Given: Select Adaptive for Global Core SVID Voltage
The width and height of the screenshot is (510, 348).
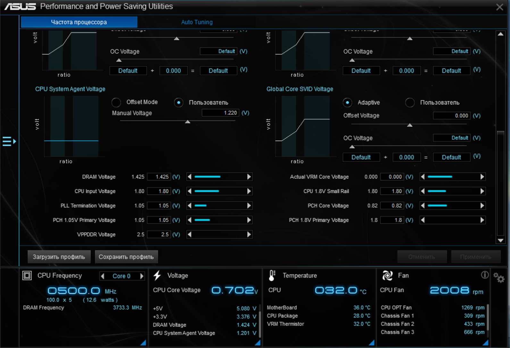Looking at the screenshot, I should (347, 103).
